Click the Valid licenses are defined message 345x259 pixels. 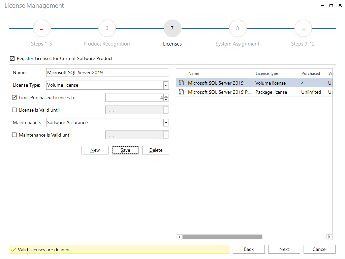pyautogui.click(x=44, y=250)
